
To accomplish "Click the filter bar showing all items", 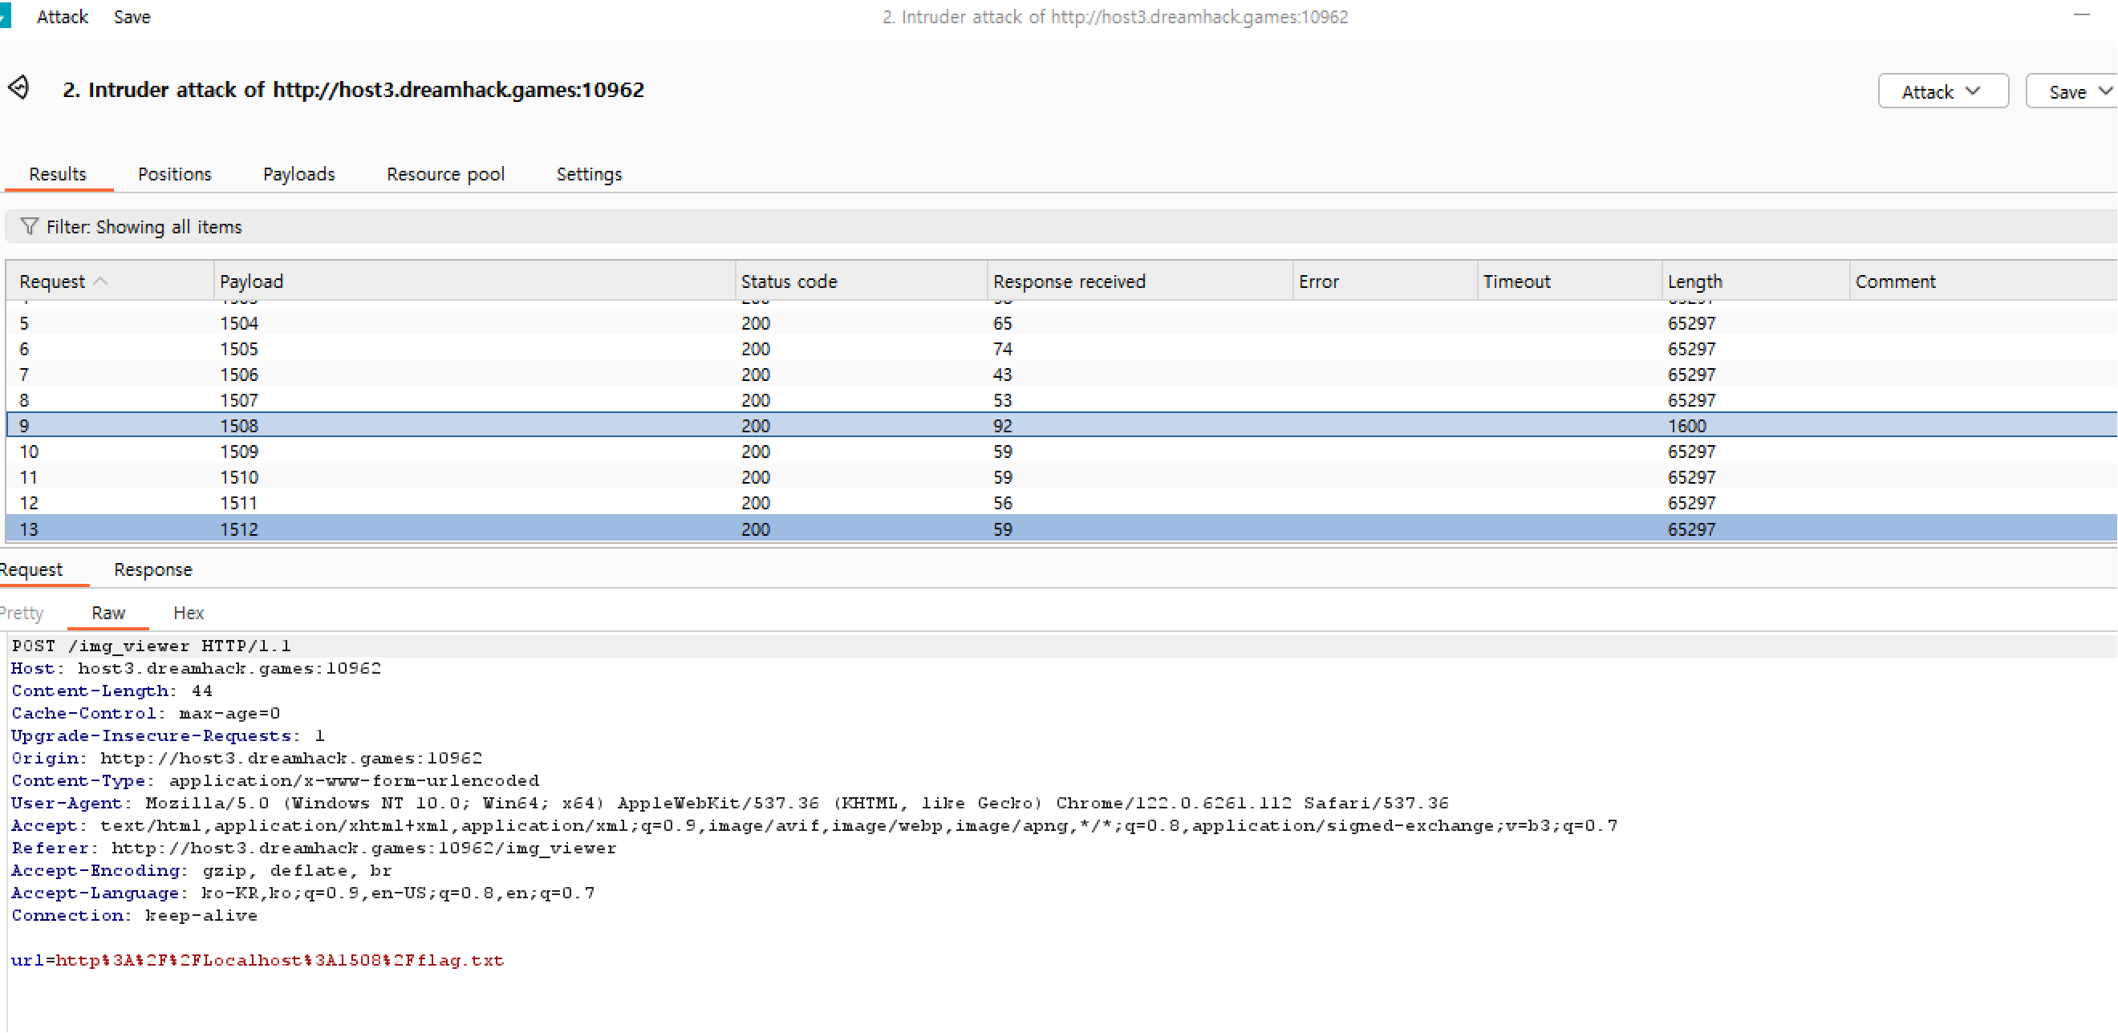I will point(144,227).
